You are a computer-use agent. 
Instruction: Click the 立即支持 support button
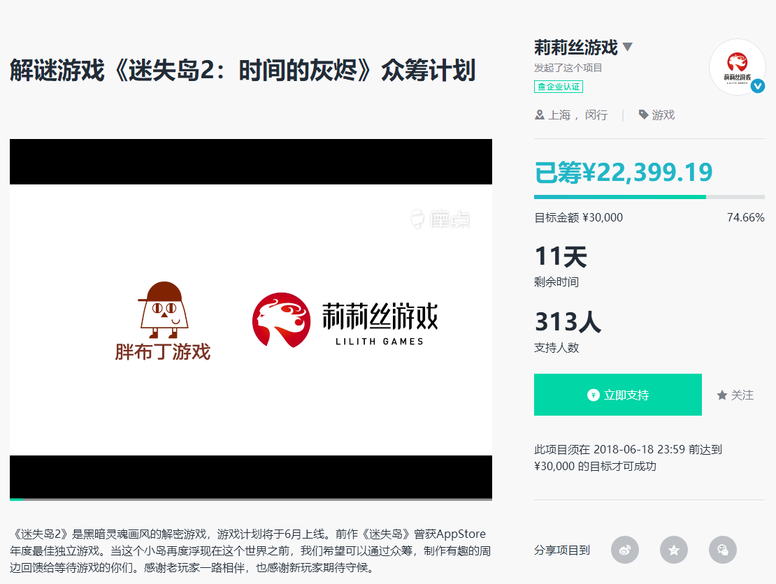click(617, 395)
